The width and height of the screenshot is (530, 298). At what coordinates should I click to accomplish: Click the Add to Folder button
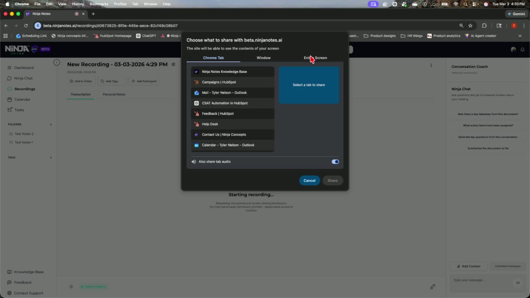point(81,81)
